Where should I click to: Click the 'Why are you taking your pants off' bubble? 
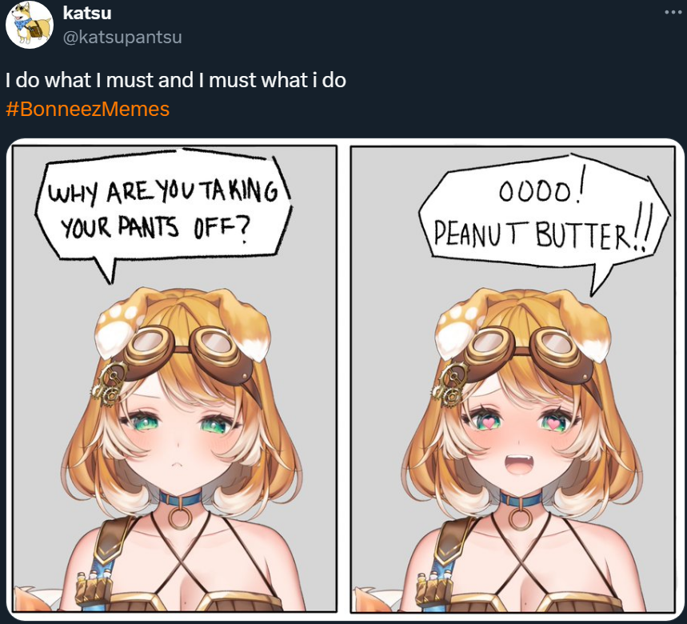coord(163,211)
